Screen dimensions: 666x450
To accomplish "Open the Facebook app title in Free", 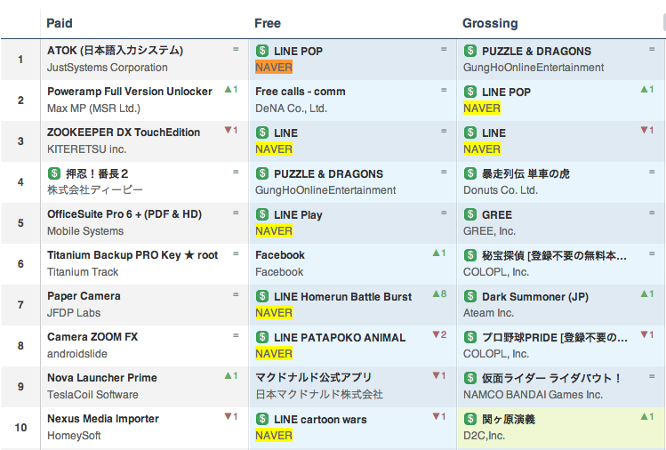I will click(x=280, y=255).
